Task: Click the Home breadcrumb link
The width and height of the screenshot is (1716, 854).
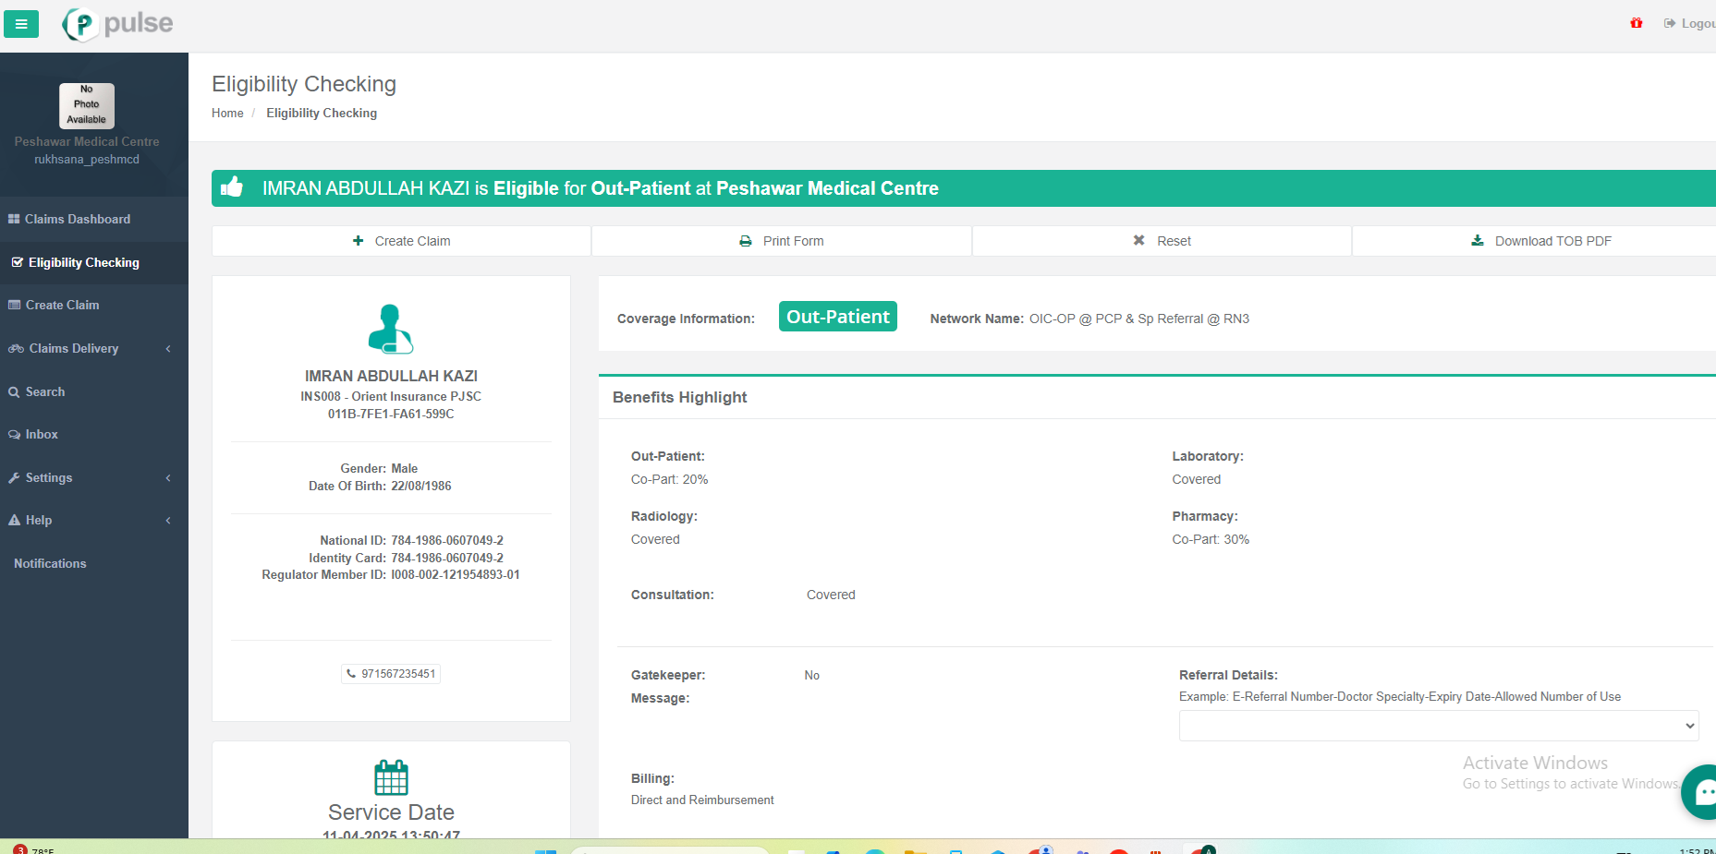Action: [227, 113]
